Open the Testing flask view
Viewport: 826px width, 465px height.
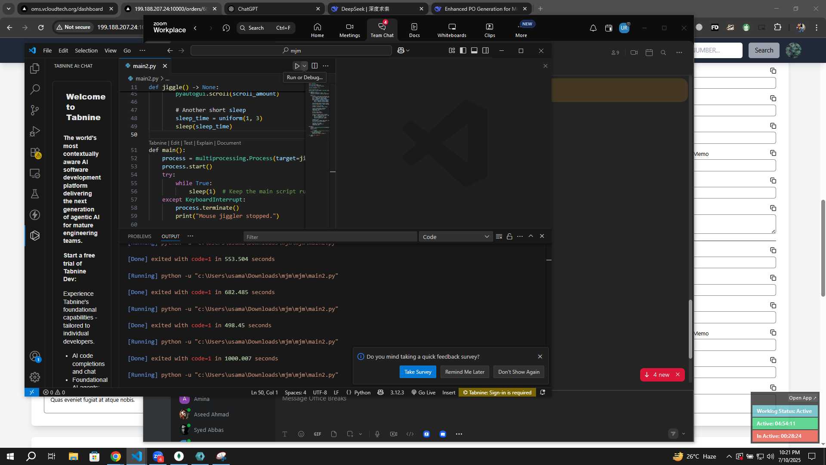click(35, 194)
